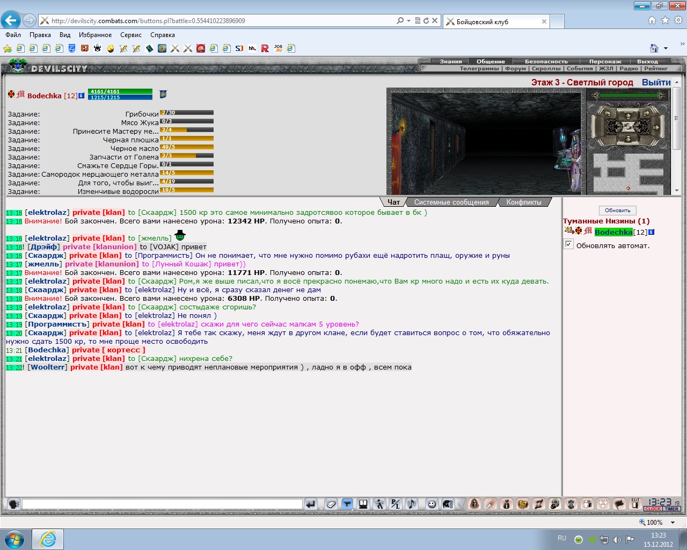This screenshot has height=550, width=687.
Task: Click the green energy bar above navigator
Action: pos(628,95)
